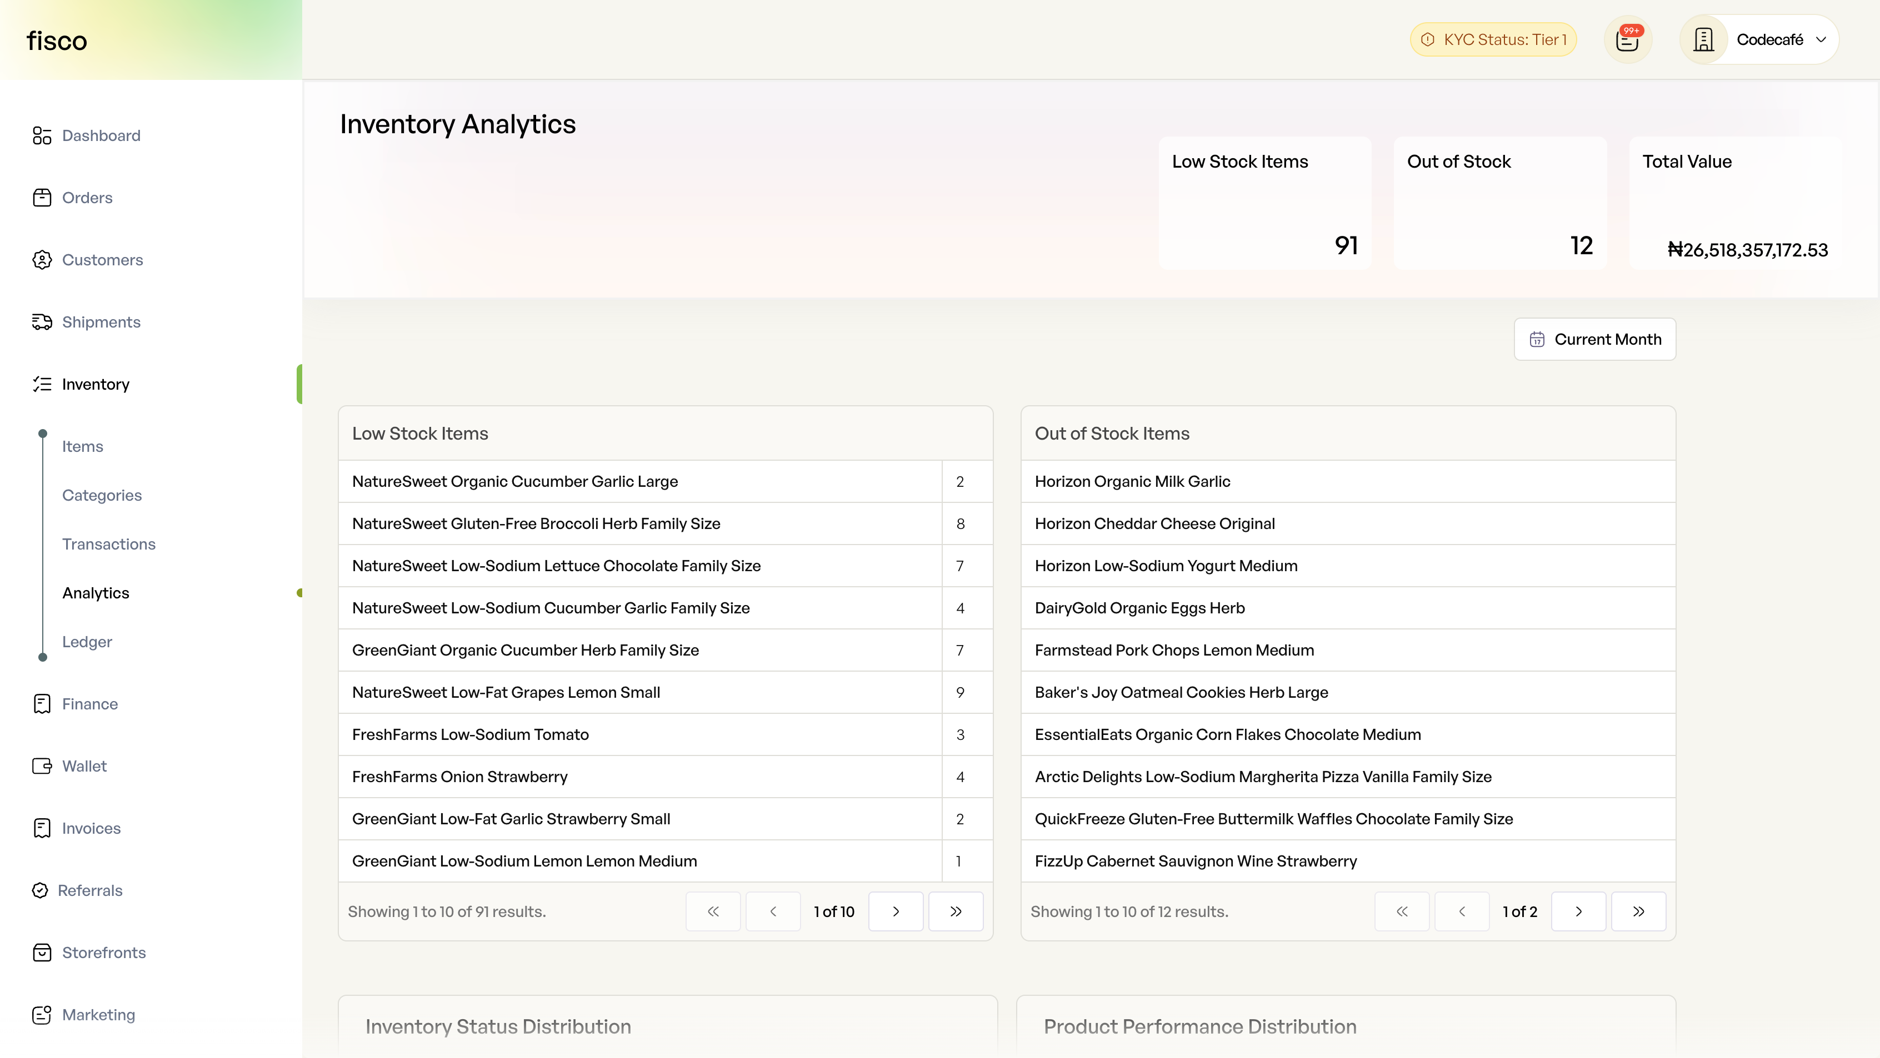Image resolution: width=1880 pixels, height=1058 pixels.
Task: Click the Out of Stock summary card
Action: [x=1500, y=203]
